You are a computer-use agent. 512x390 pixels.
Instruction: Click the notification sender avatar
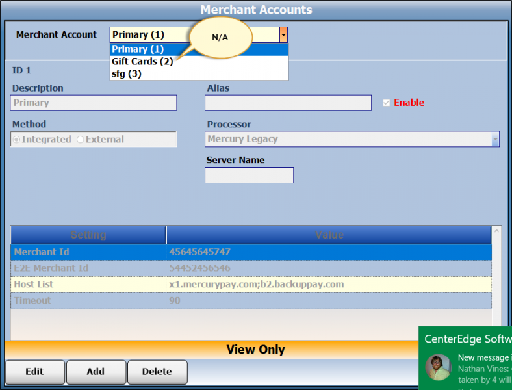point(438,367)
